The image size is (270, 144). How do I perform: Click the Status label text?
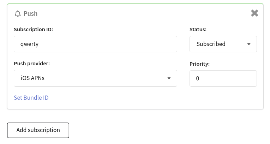[198, 30]
